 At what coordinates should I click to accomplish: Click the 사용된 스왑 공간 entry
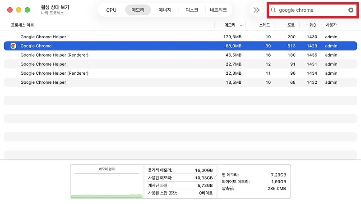tap(180, 193)
